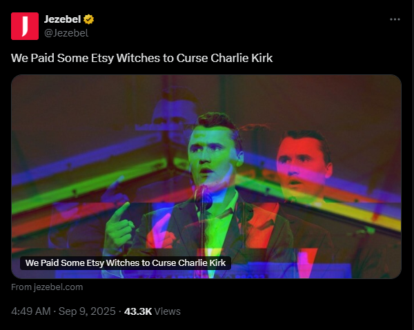Viewport: 414px width, 330px height.
Task: Select the tweet headline text about Etsy Witches
Action: 141,58
